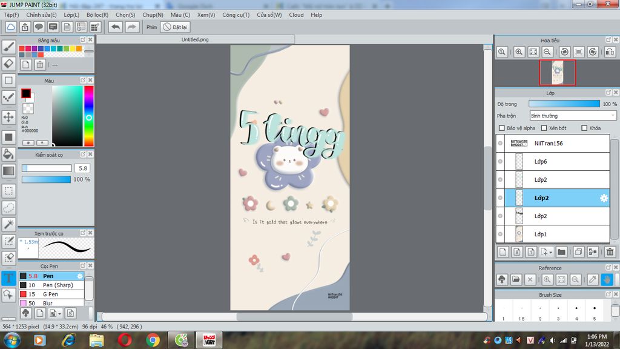Open the add-brush dropdown in Cọ panel
This screenshot has height=349, width=620.
point(59,314)
